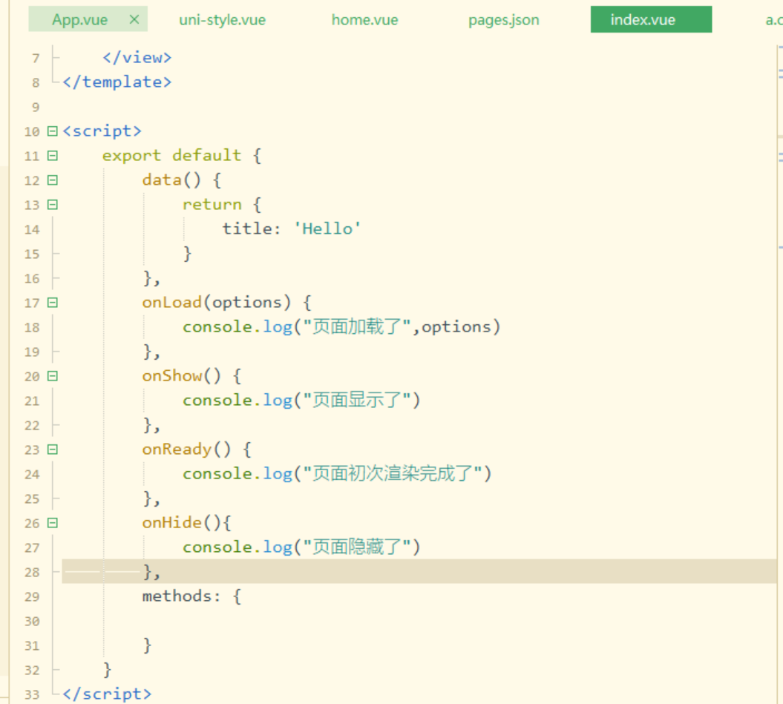Image resolution: width=783 pixels, height=704 pixels.
Task: Click the "页面初次渲染完成了" string
Action: click(x=393, y=473)
